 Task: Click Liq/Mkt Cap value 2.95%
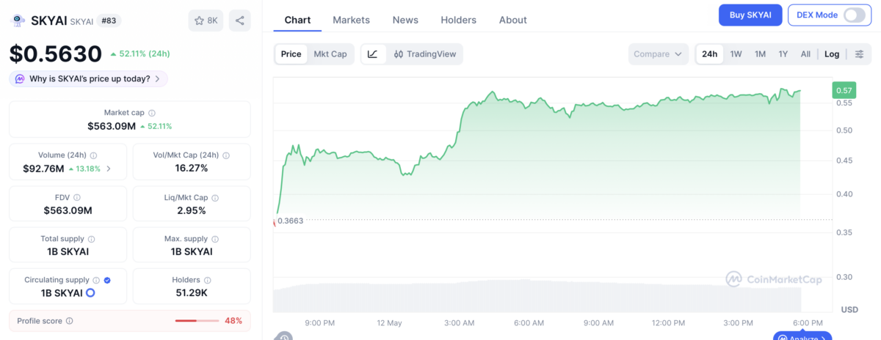191,211
